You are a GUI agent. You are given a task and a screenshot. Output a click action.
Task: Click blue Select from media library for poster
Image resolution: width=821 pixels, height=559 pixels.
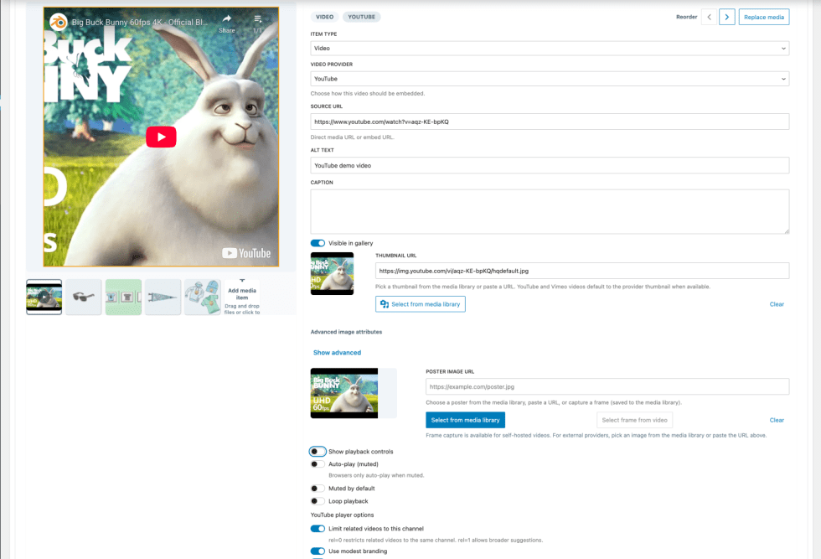[466, 420]
